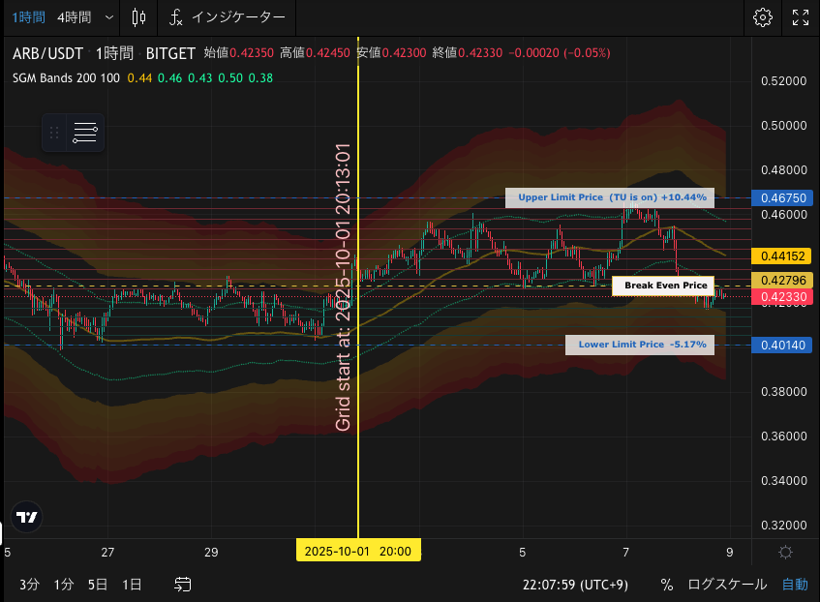Screen dimensions: 820x602
Task: Click the object tree list icon
Action: pyautogui.click(x=85, y=134)
